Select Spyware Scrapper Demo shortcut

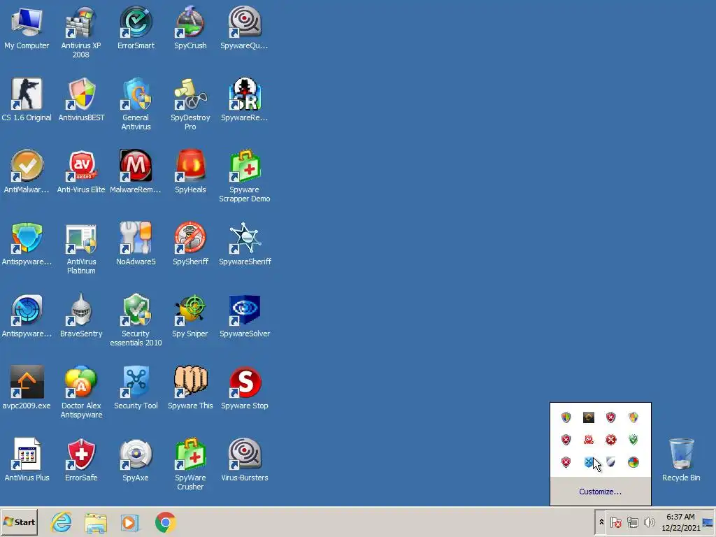pos(244,176)
